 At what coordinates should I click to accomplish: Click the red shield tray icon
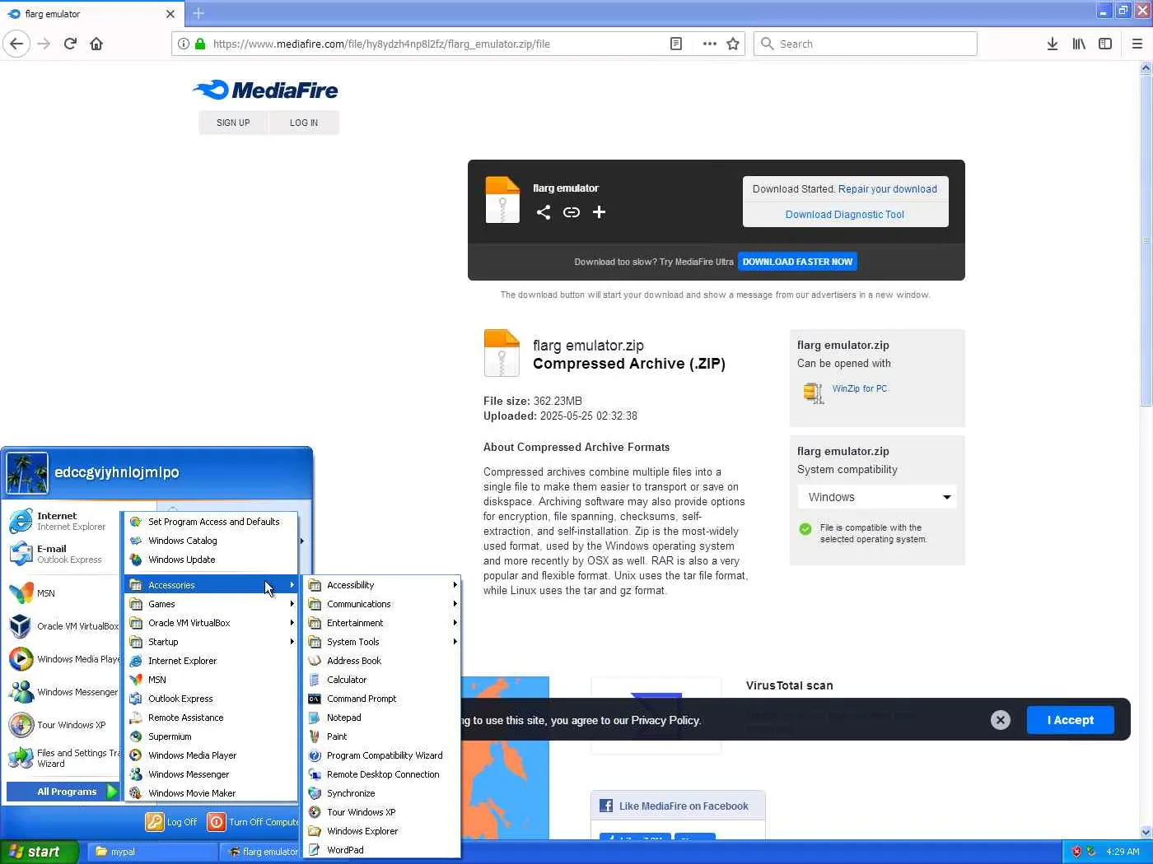(x=1076, y=852)
